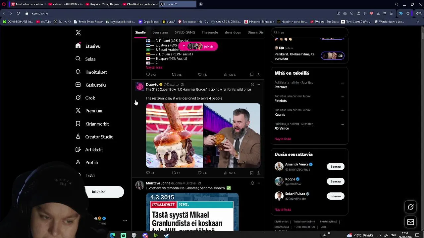The height and width of the screenshot is (238, 424).
Task: Follow Sakari Puisto
Action: tap(336, 196)
